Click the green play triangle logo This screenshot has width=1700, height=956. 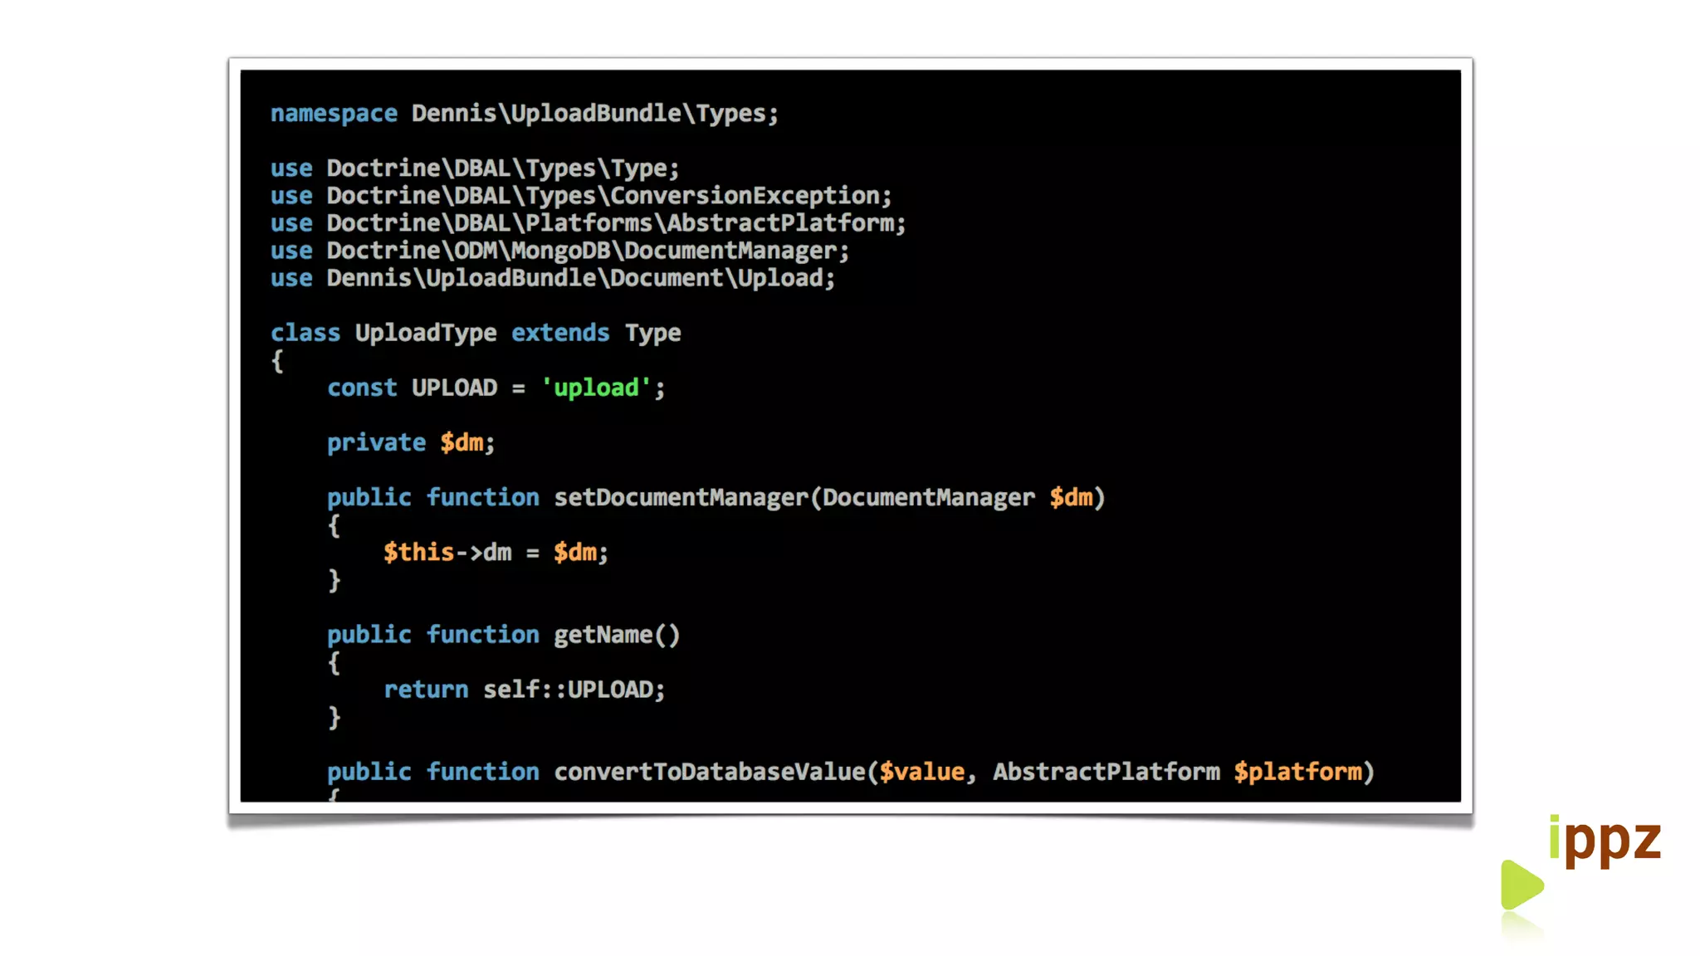(x=1520, y=885)
